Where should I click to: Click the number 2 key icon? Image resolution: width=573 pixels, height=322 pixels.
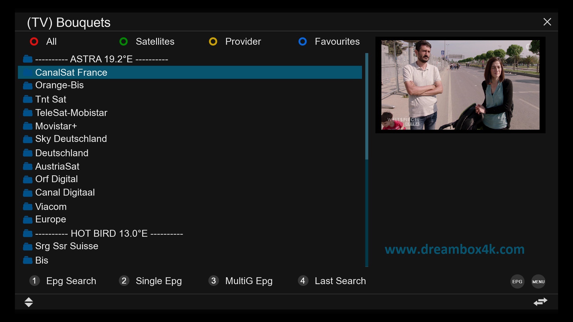pyautogui.click(x=124, y=281)
